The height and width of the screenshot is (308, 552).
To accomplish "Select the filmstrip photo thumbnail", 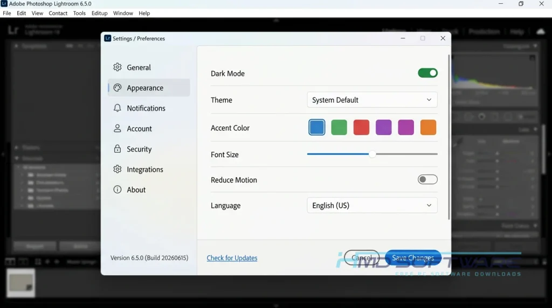I will pyautogui.click(x=21, y=283).
